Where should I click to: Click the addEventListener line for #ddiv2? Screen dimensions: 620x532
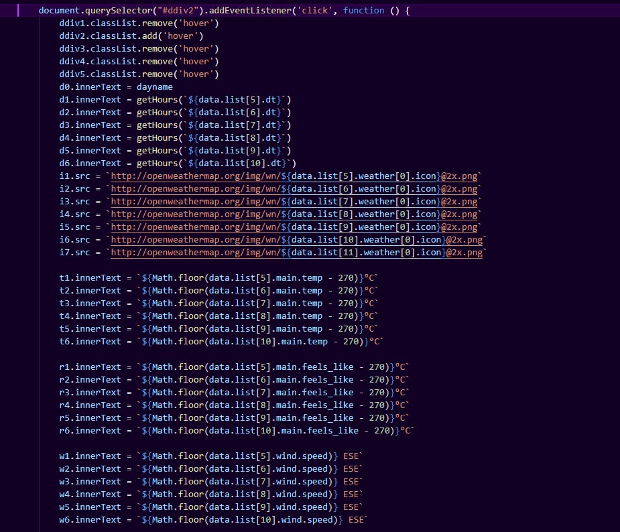click(224, 10)
